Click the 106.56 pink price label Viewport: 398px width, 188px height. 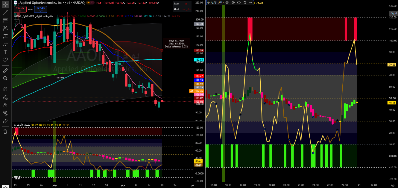[199, 95]
